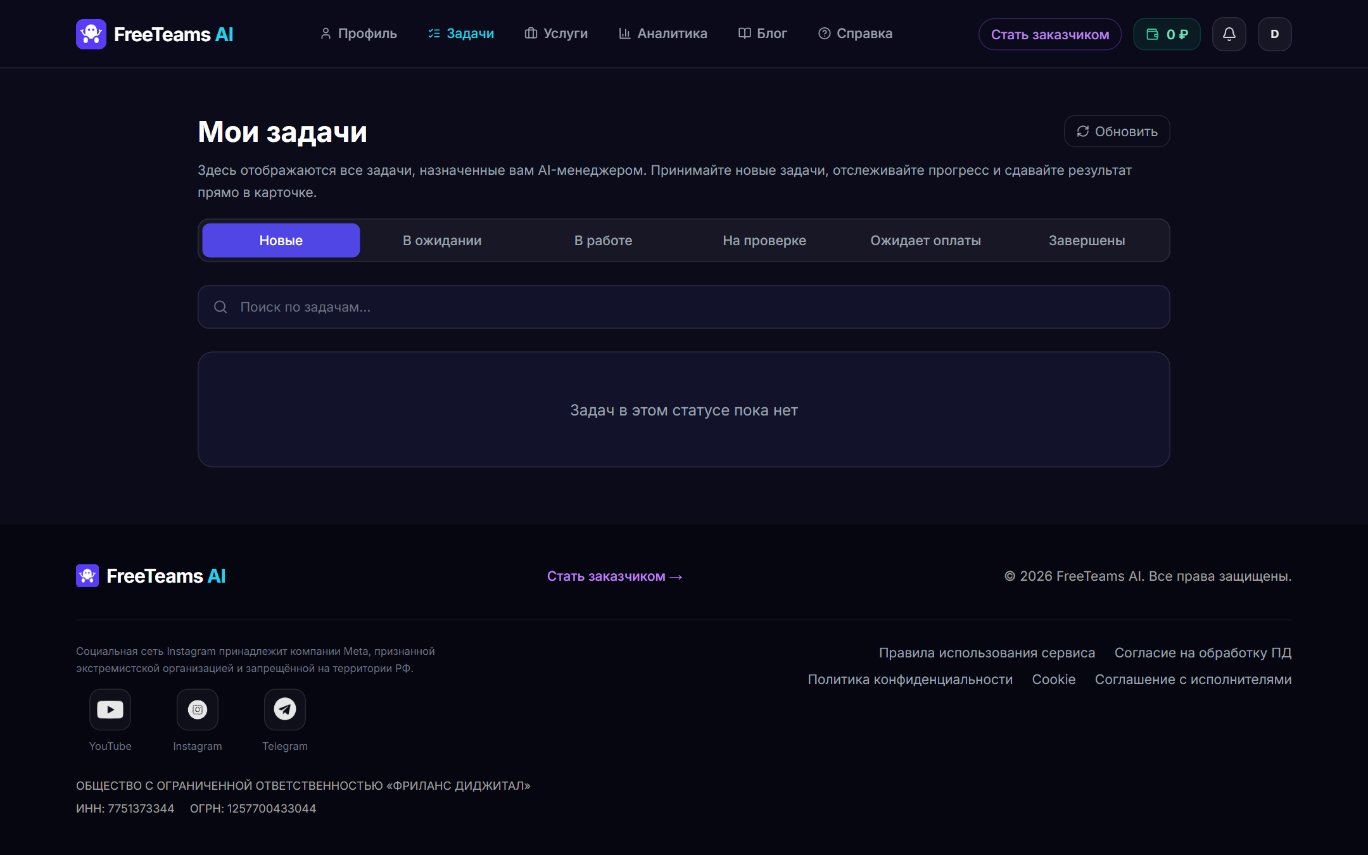Viewport: 1368px width, 855px height.
Task: Open Блог navigation item
Action: point(763,34)
